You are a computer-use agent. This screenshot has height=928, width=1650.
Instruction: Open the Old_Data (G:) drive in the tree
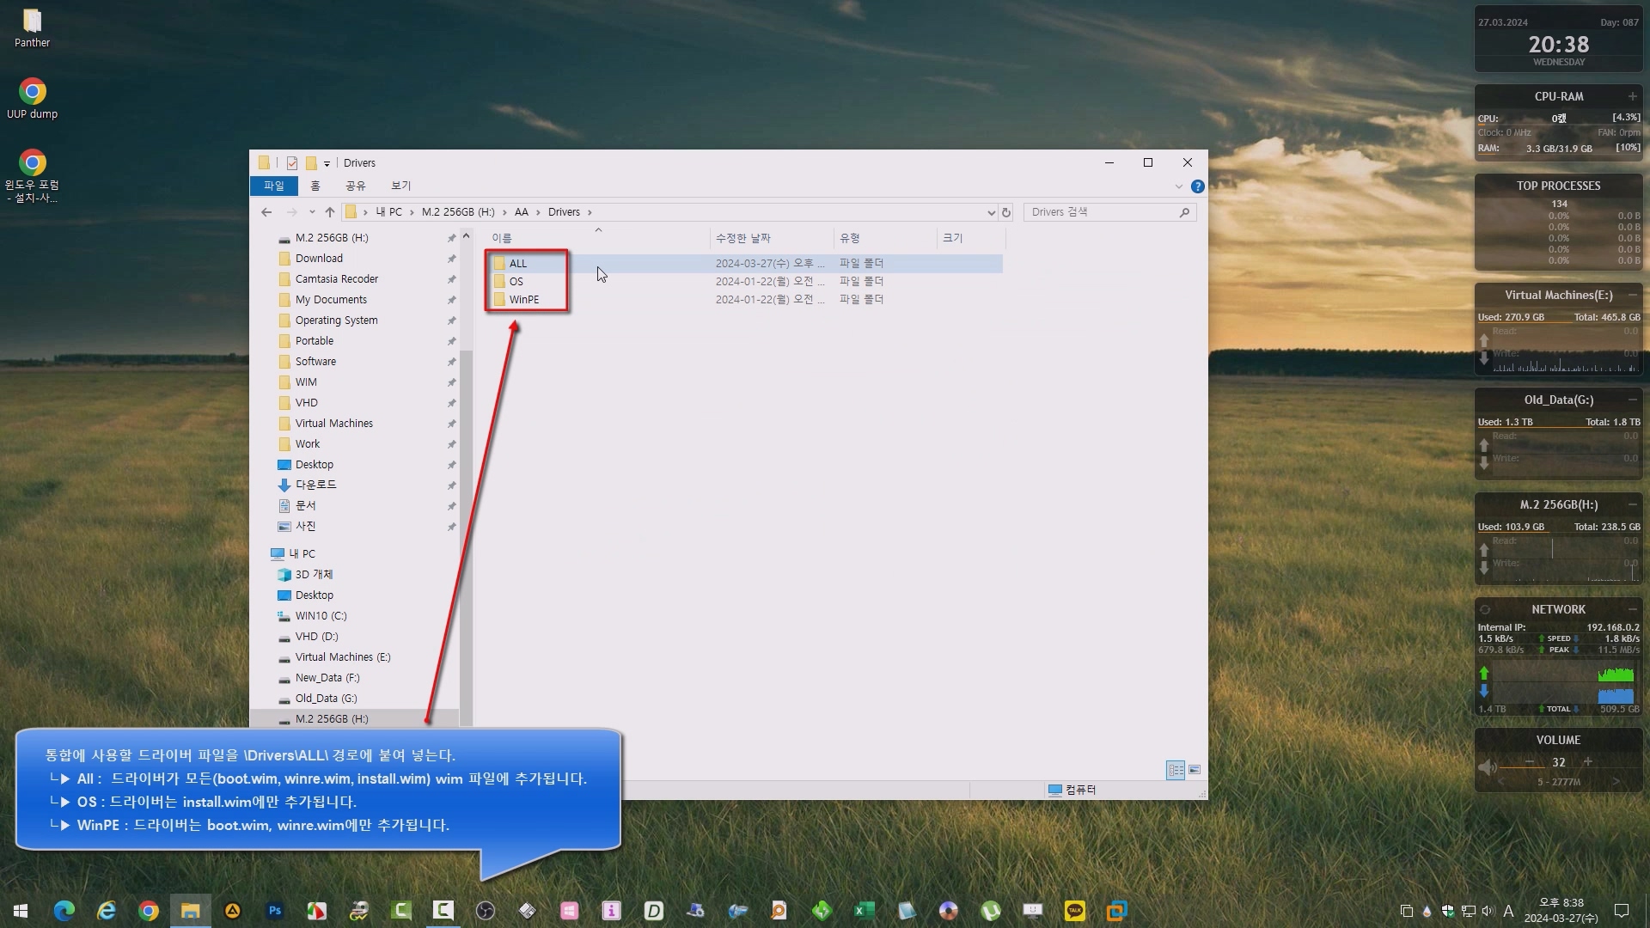point(326,699)
